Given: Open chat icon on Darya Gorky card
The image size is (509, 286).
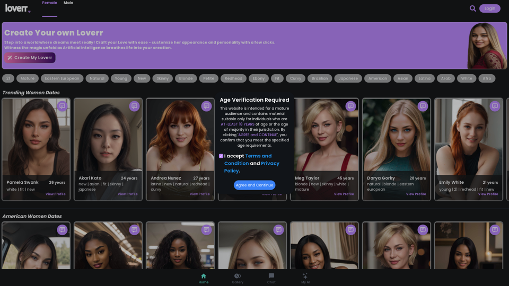Looking at the screenshot, I should coord(423,106).
